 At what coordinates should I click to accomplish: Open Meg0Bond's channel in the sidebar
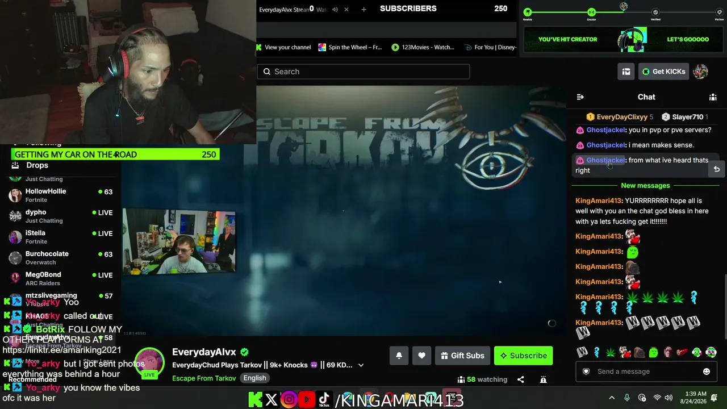point(61,279)
